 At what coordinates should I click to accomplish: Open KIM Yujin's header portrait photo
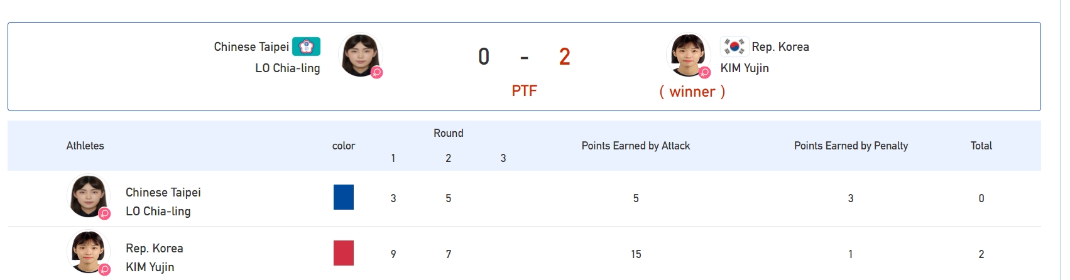(x=688, y=55)
